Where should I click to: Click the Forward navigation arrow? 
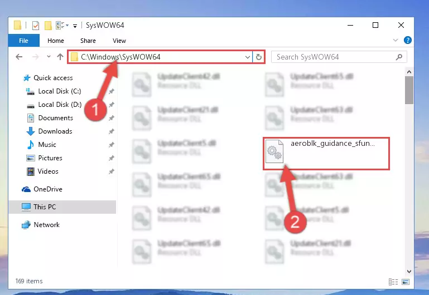35,57
